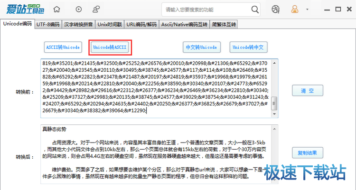Click the 中文转Unicode button

point(202,47)
